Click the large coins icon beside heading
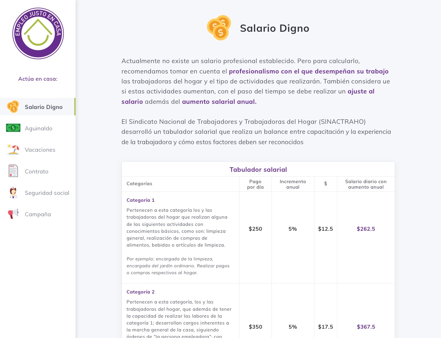Image resolution: width=441 pixels, height=338 pixels. (219, 28)
